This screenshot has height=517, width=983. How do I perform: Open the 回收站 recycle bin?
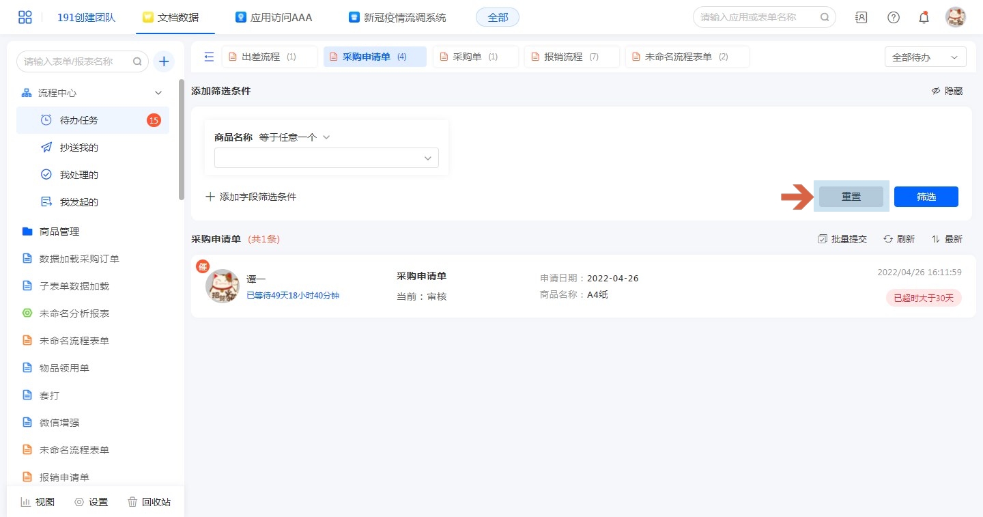[149, 502]
